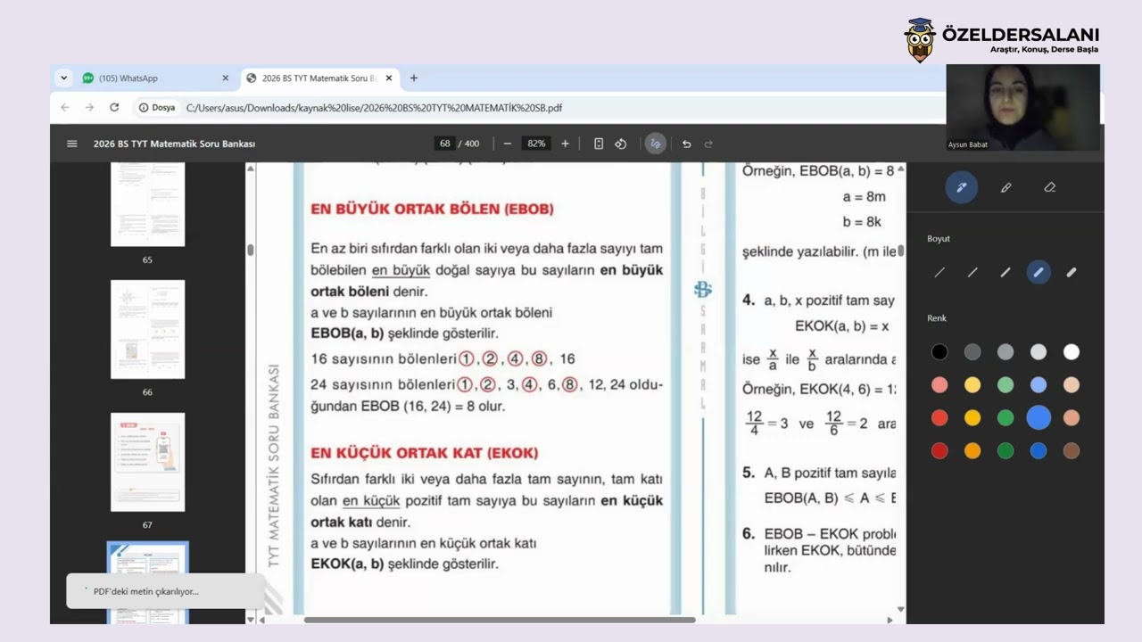The width and height of the screenshot is (1142, 642).
Task: Pick the selected large blue swatch
Action: 1039,417
